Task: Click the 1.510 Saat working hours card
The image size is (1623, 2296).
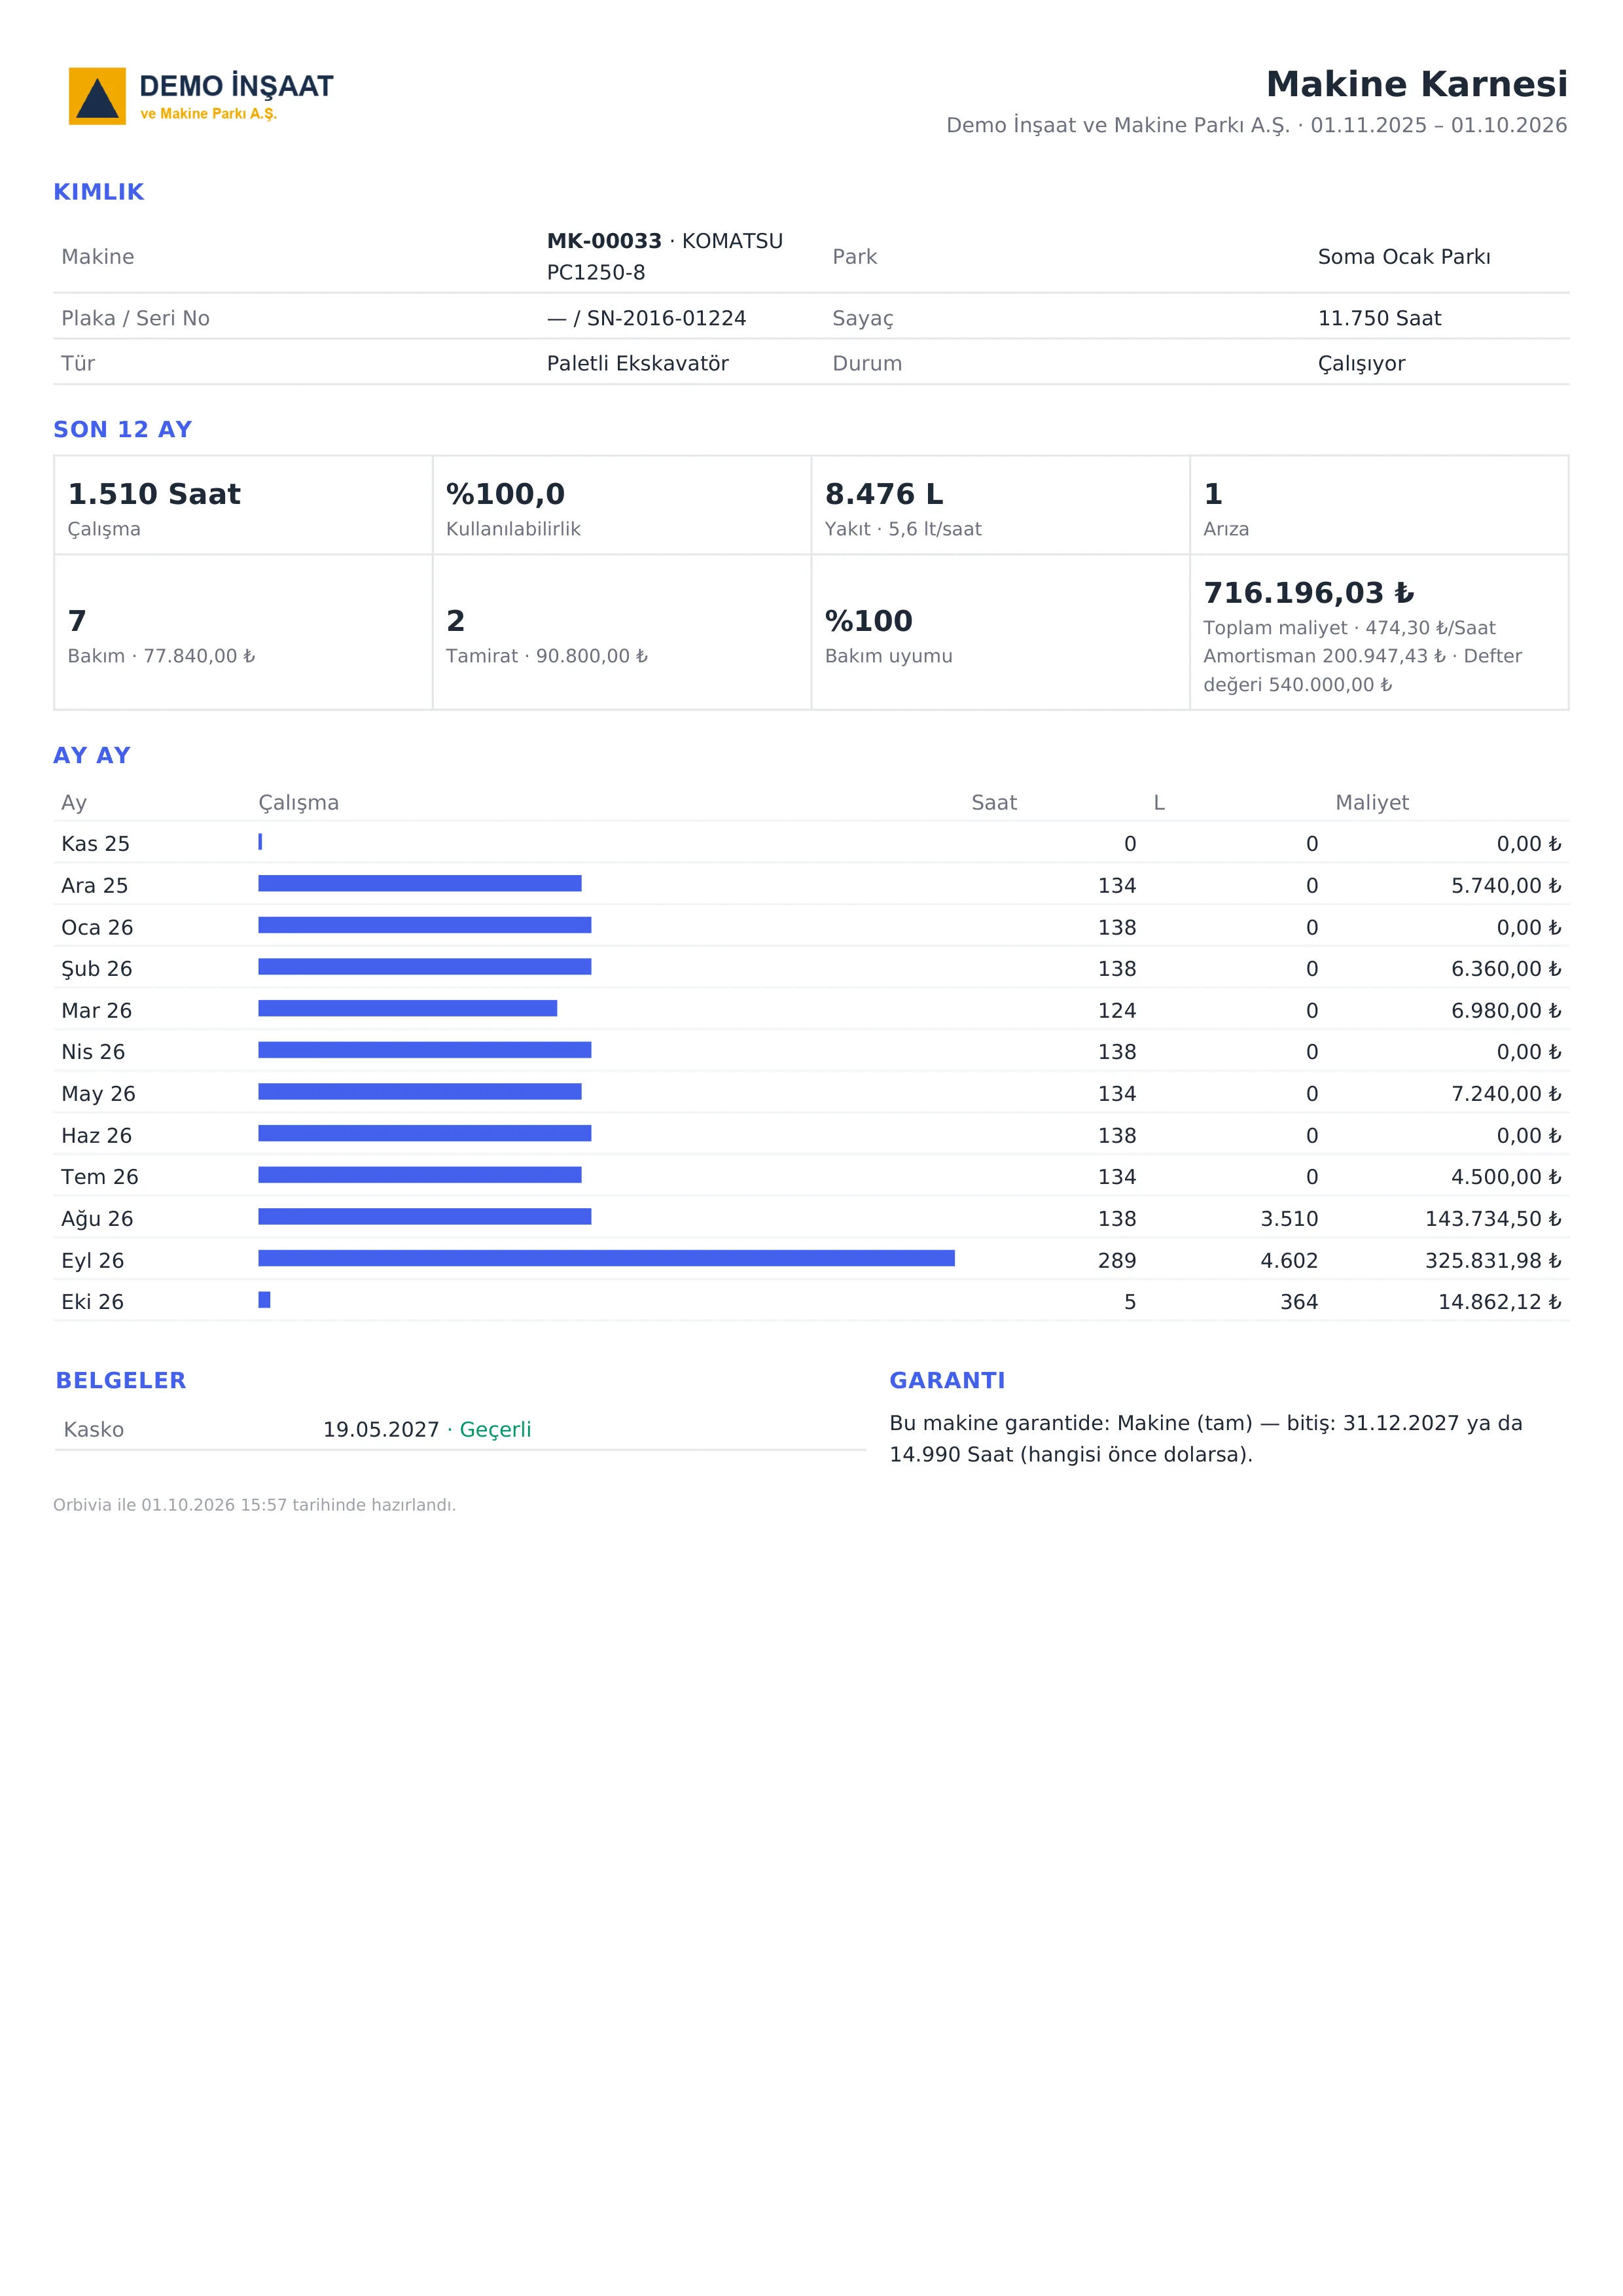Action: [x=243, y=505]
